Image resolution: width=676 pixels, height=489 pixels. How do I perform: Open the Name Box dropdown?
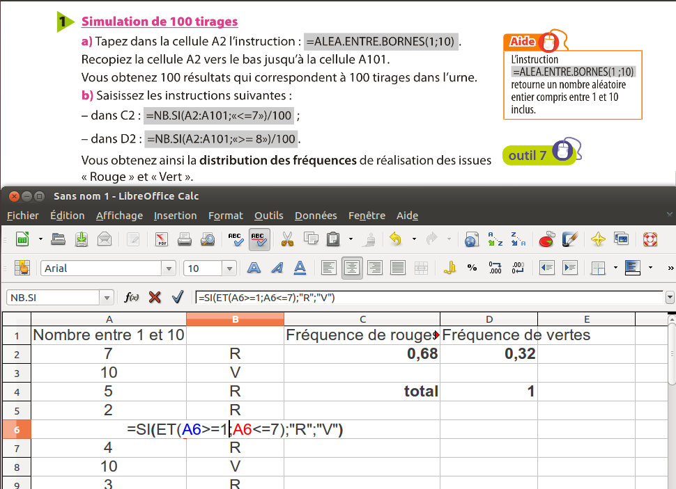107,298
